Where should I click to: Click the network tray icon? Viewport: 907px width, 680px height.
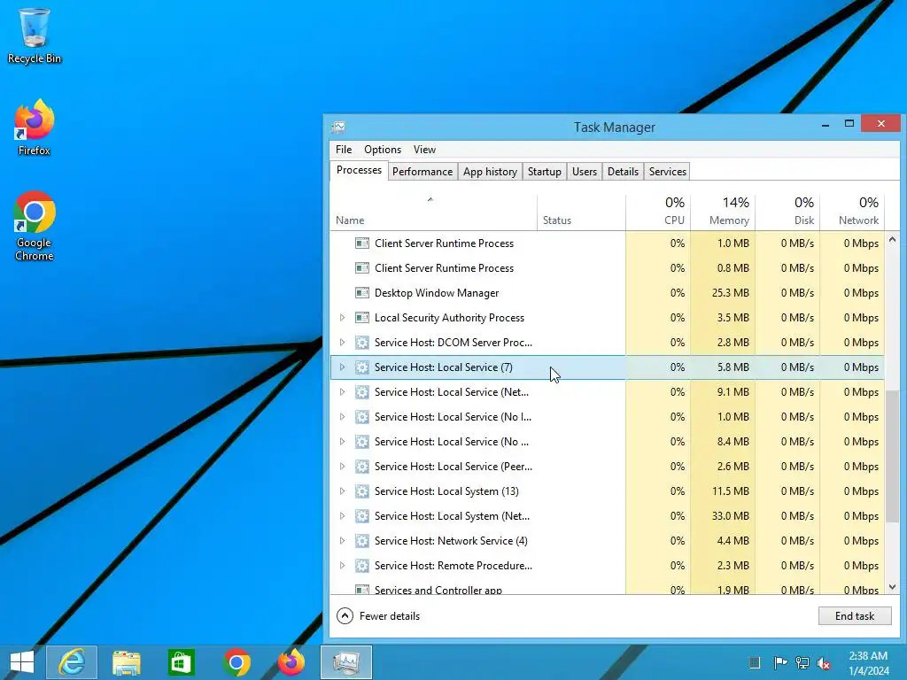[802, 662]
